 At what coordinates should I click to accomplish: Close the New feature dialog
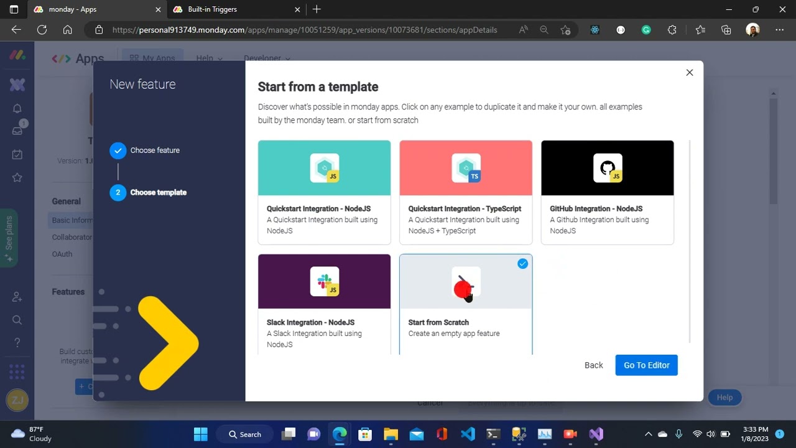pos(690,73)
